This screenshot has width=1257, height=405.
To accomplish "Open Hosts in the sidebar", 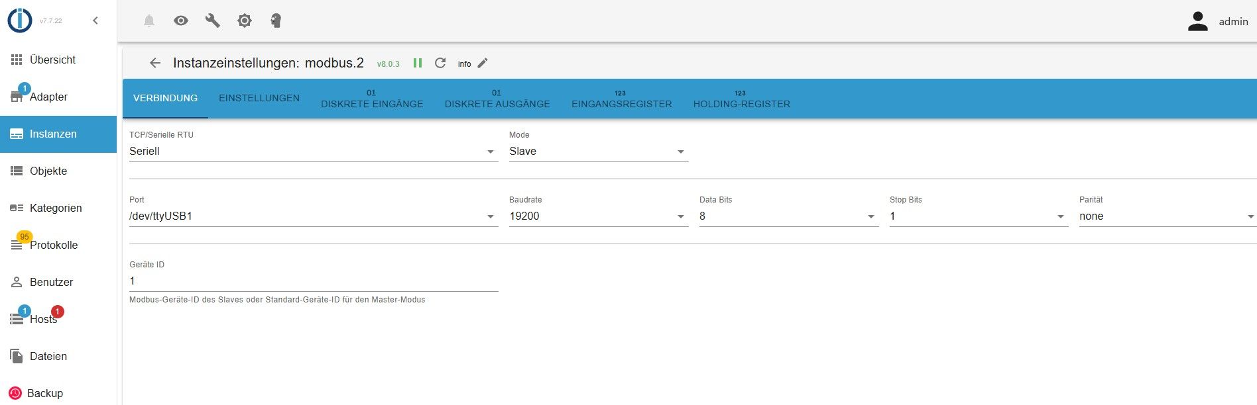I will click(58, 319).
